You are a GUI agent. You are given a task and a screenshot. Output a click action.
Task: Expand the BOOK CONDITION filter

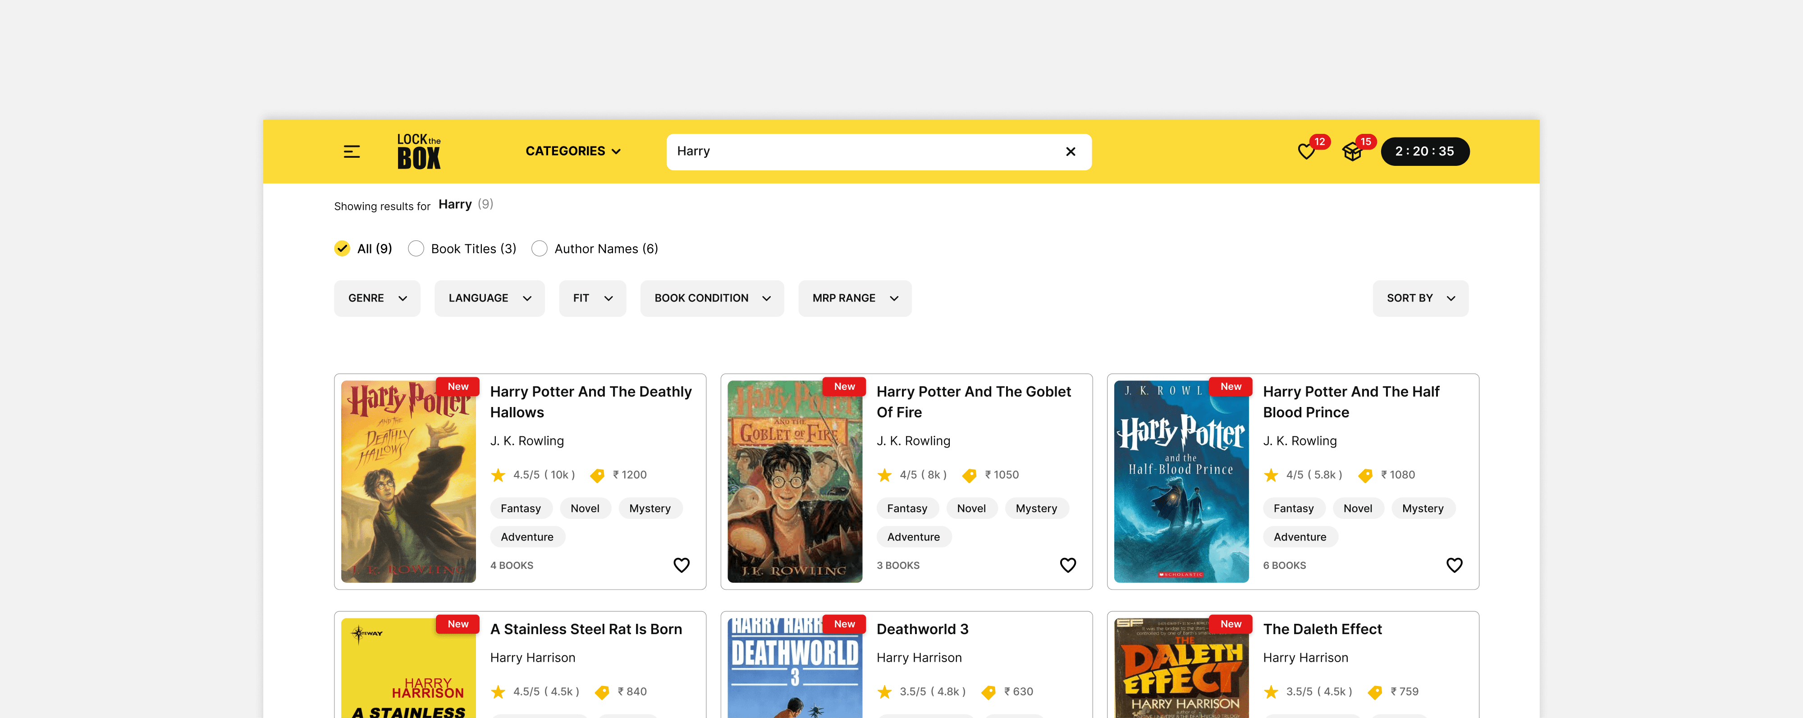pyautogui.click(x=712, y=298)
